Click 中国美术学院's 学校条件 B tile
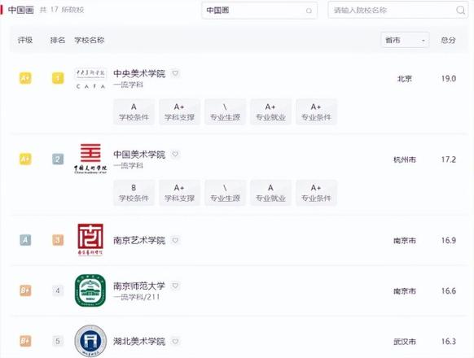The height and width of the screenshot is (358, 474). click(x=134, y=193)
